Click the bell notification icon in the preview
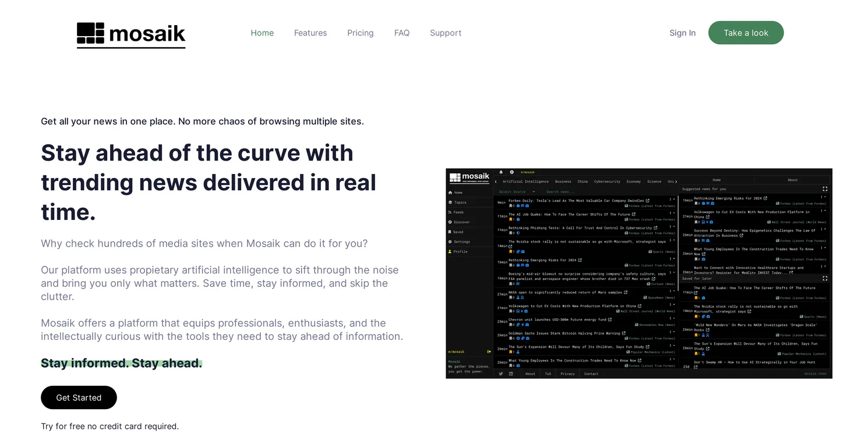Image resolution: width=858 pixels, height=447 pixels. tap(501, 172)
